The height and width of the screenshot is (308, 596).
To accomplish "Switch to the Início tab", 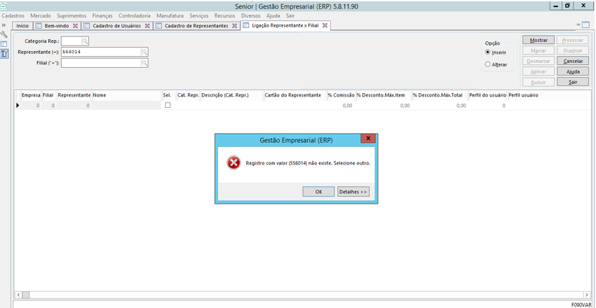I will click(x=22, y=26).
